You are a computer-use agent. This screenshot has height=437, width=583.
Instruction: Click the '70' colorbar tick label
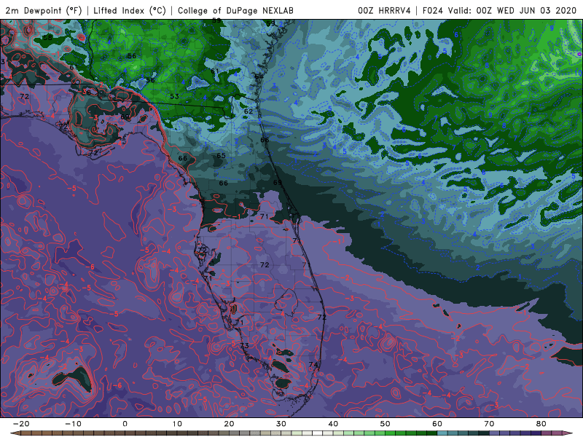point(489,424)
